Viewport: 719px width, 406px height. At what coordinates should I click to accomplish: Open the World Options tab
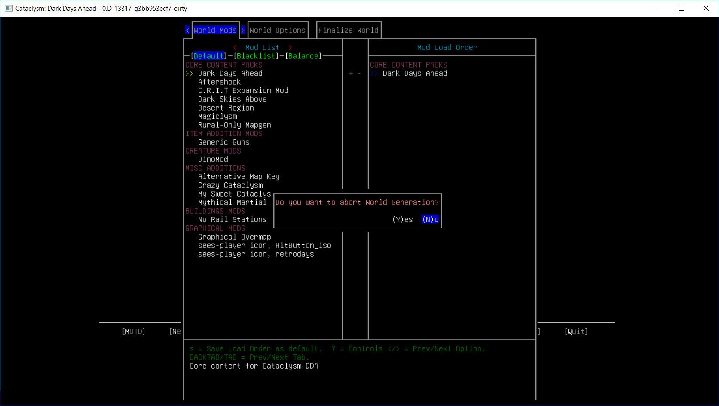(x=277, y=30)
